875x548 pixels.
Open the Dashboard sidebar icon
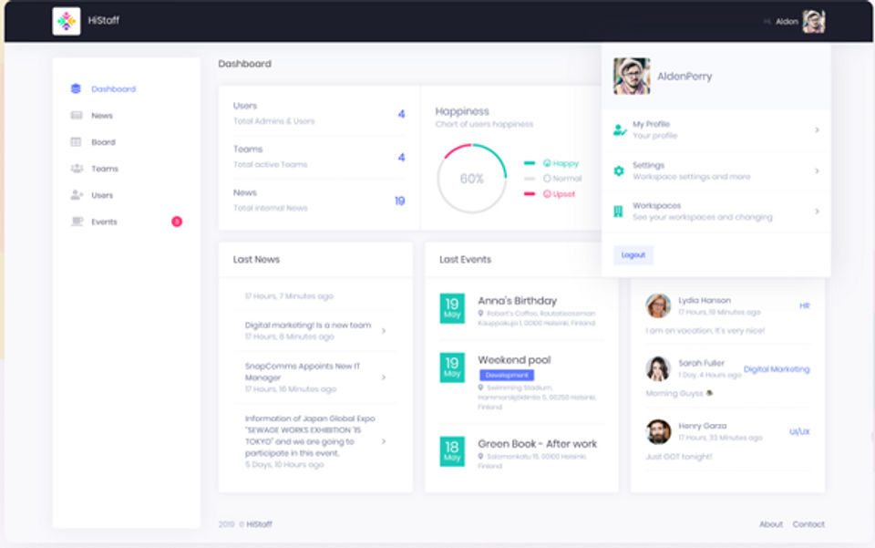click(76, 88)
